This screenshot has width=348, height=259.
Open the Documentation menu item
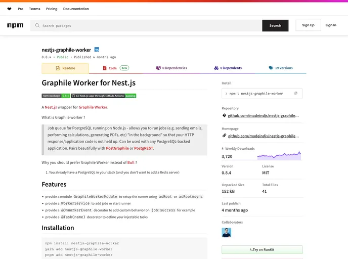click(76, 9)
